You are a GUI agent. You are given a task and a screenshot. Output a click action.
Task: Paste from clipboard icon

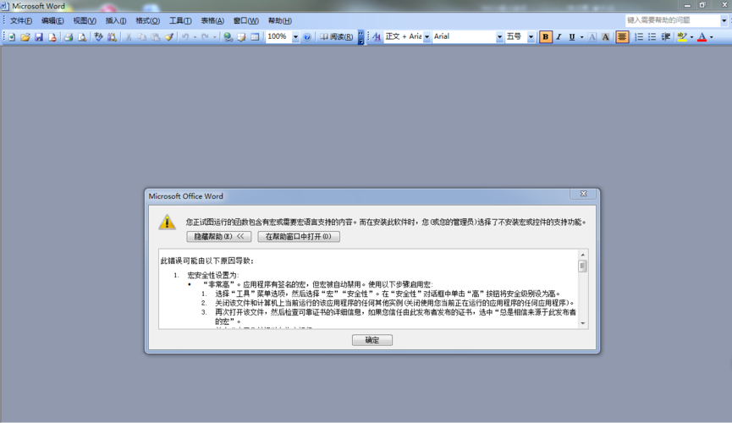tap(155, 37)
